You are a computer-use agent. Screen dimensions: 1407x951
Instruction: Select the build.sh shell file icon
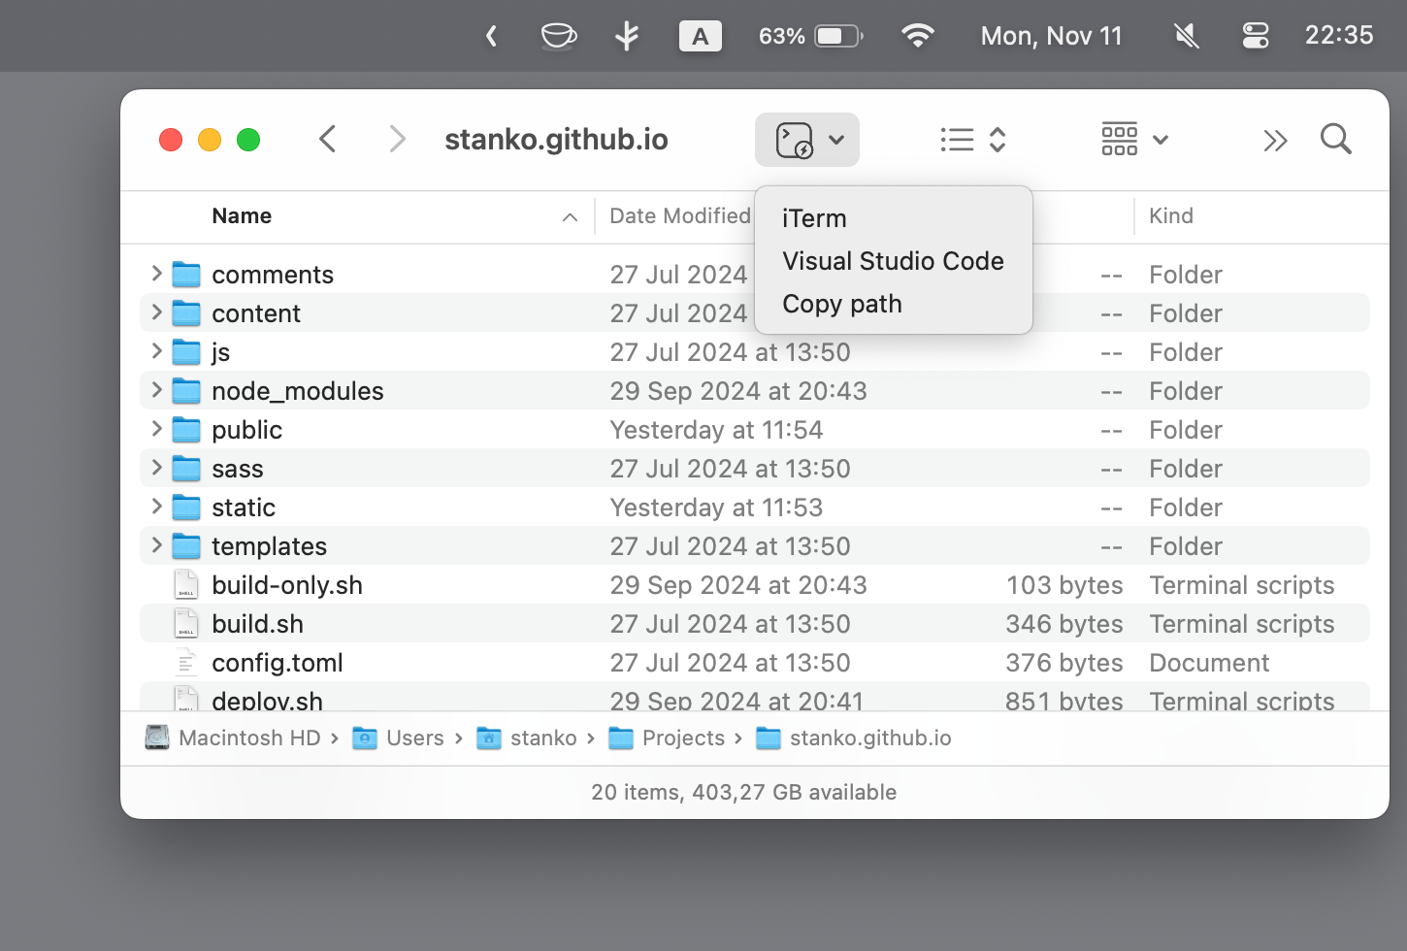coord(186,623)
